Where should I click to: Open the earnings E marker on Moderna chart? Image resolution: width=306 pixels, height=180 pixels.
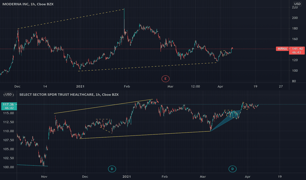165,79
